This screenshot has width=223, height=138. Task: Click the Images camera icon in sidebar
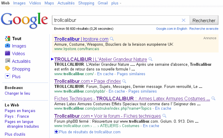(x=8, y=46)
